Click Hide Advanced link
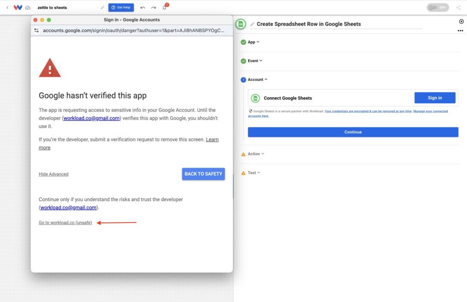467x302 pixels. (x=54, y=174)
